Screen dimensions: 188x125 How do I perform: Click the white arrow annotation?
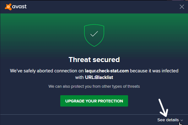[163, 108]
